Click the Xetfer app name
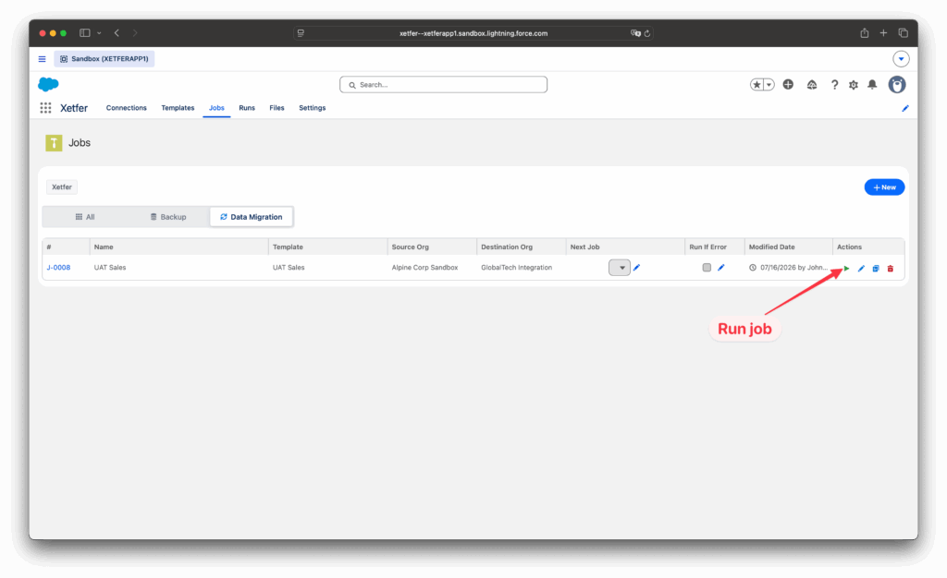The height and width of the screenshot is (578, 947). pos(74,108)
